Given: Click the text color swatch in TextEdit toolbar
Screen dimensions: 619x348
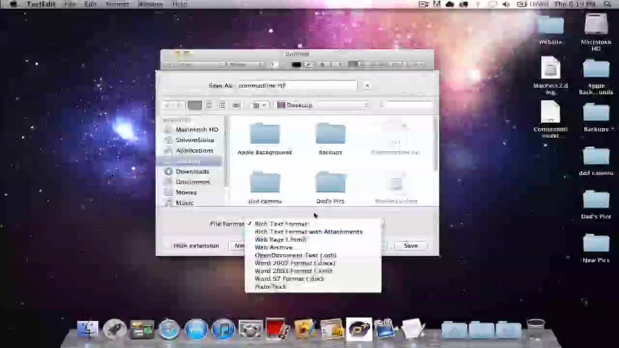Looking at the screenshot, I should point(296,64).
